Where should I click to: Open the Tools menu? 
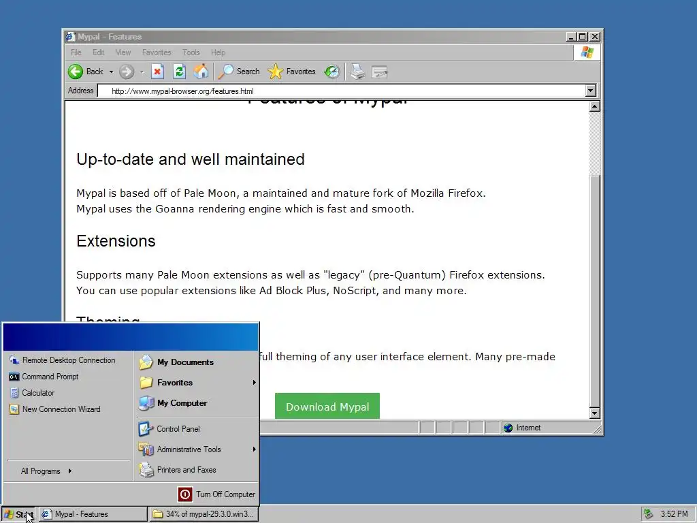(191, 52)
